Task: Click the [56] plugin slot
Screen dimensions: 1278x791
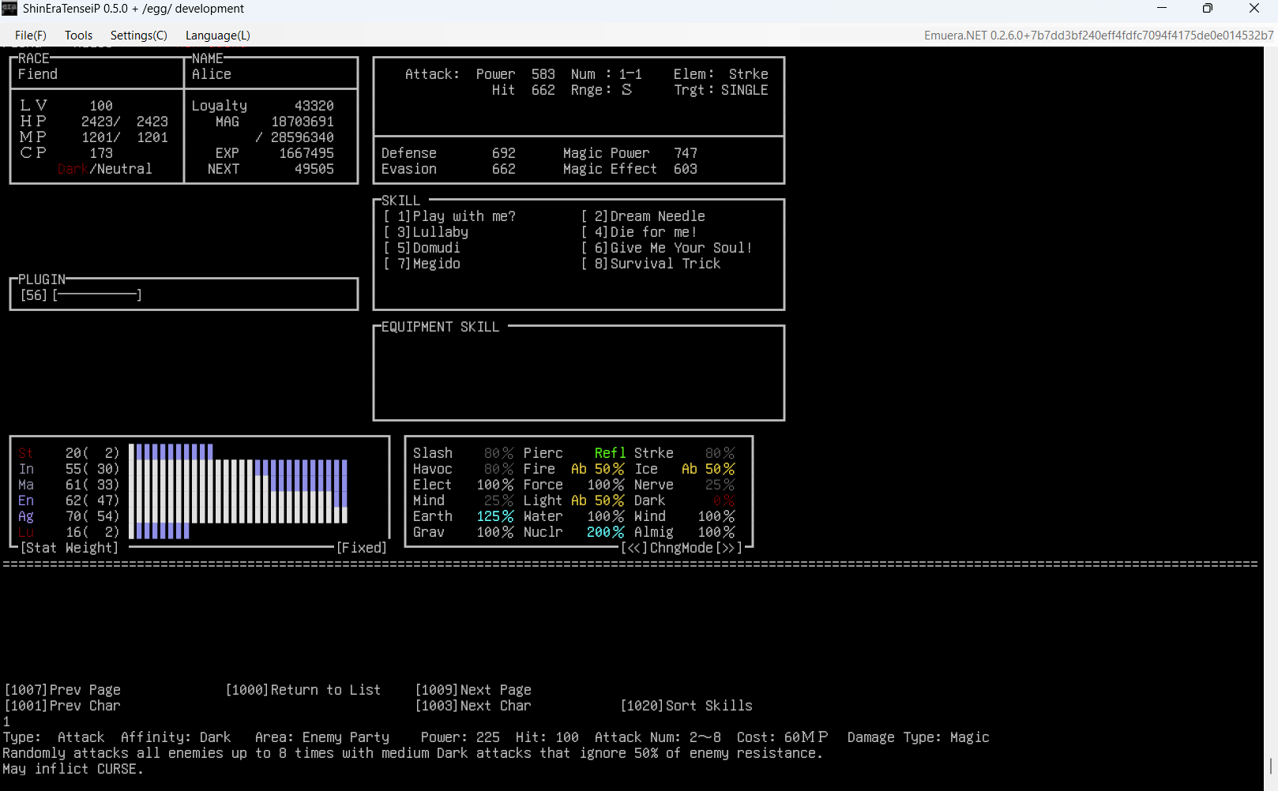Action: point(81,295)
